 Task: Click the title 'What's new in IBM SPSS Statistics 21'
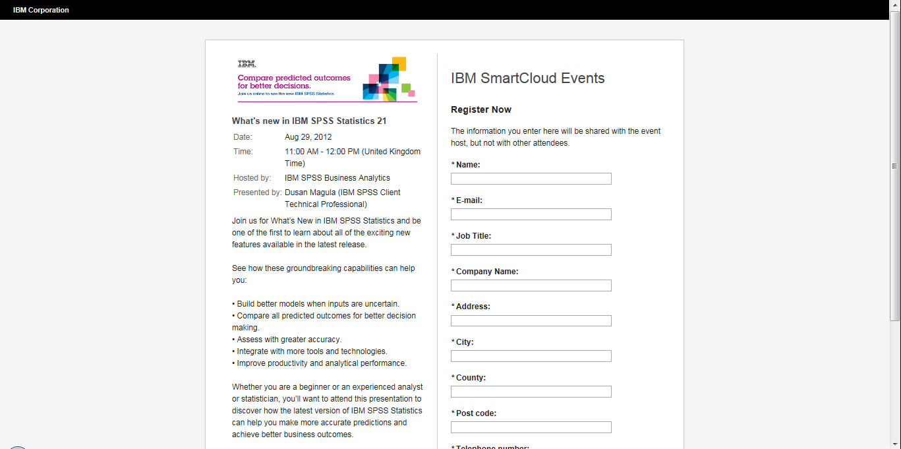(309, 121)
